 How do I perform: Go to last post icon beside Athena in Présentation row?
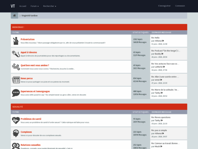point(163,41)
